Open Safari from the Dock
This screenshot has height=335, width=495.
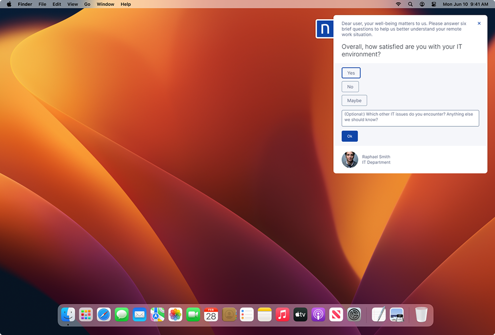[103, 314]
